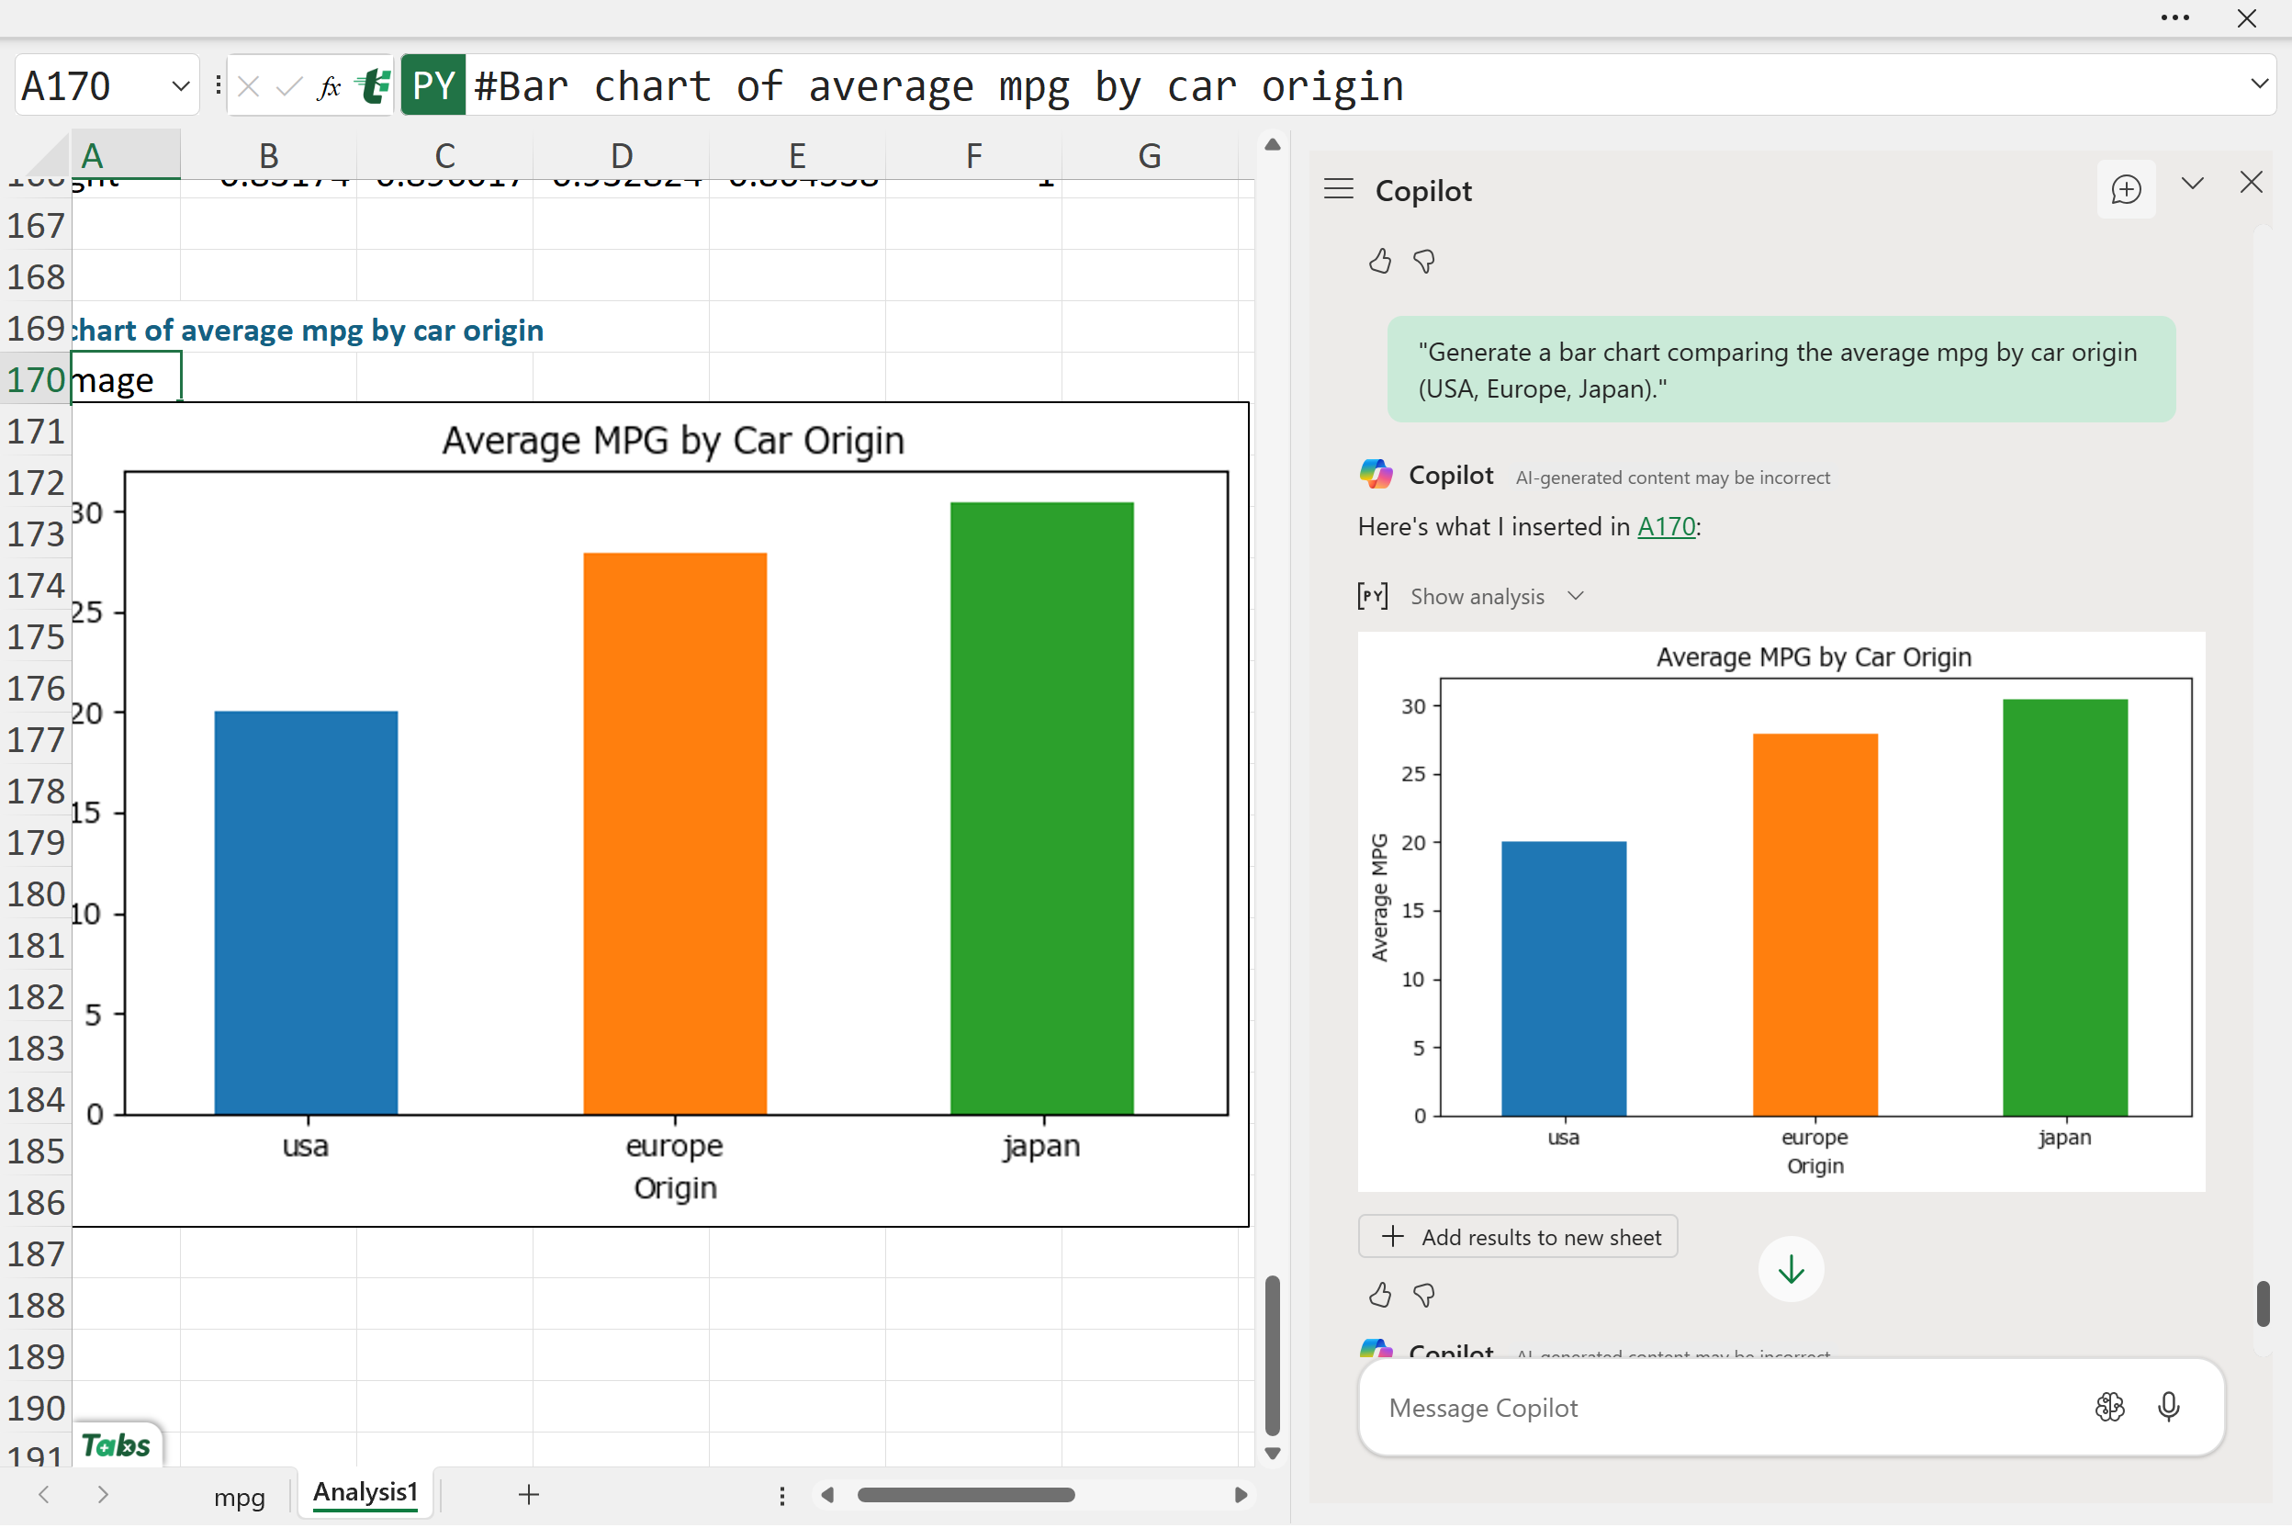Image resolution: width=2292 pixels, height=1528 pixels.
Task: Click the horizontal sheet scrollbar thumb
Action: (966, 1495)
